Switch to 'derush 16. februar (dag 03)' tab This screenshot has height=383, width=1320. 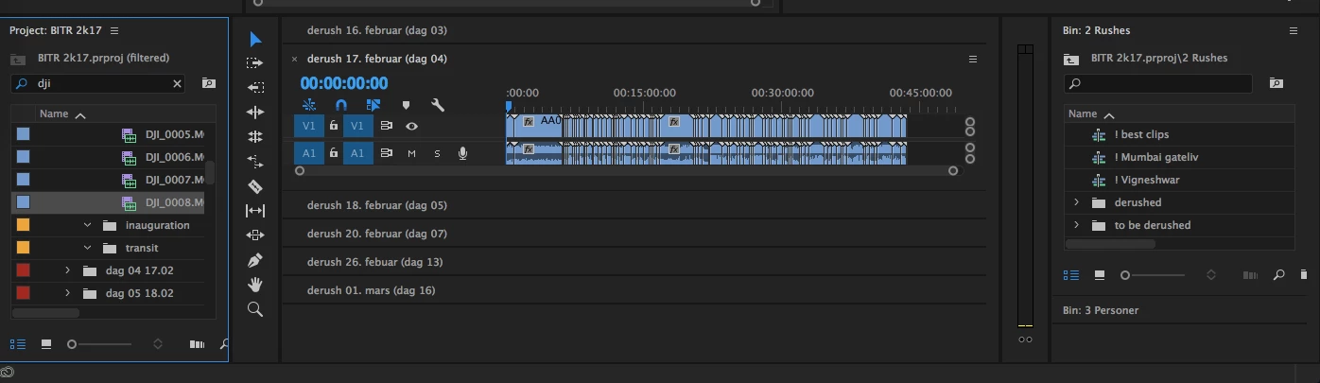377,30
